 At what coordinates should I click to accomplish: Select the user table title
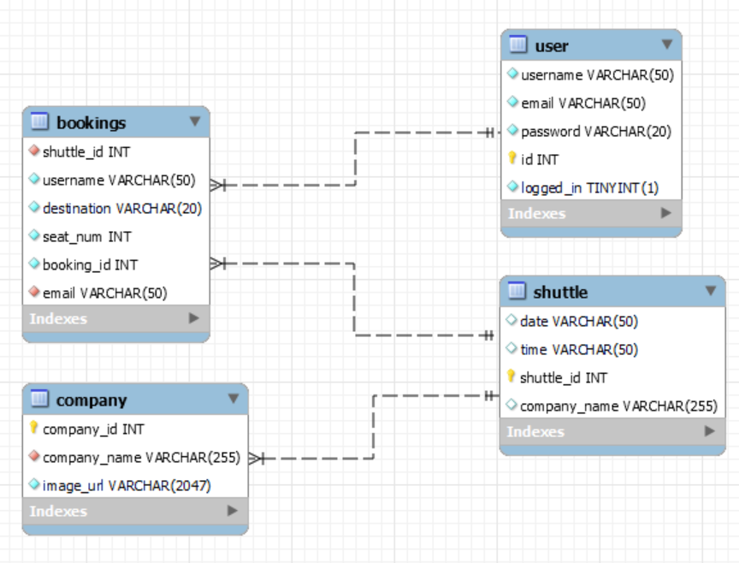(552, 46)
